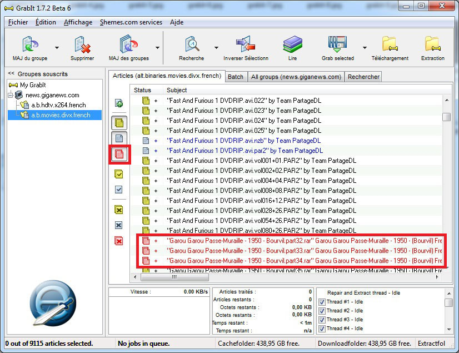The width and height of the screenshot is (459, 353).
Task: Click the yellow X deselect icon
Action: pyautogui.click(x=118, y=210)
